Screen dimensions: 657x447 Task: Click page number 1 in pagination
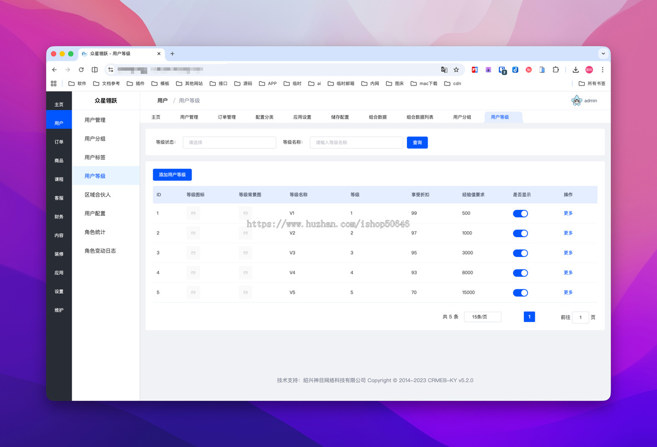tap(529, 317)
